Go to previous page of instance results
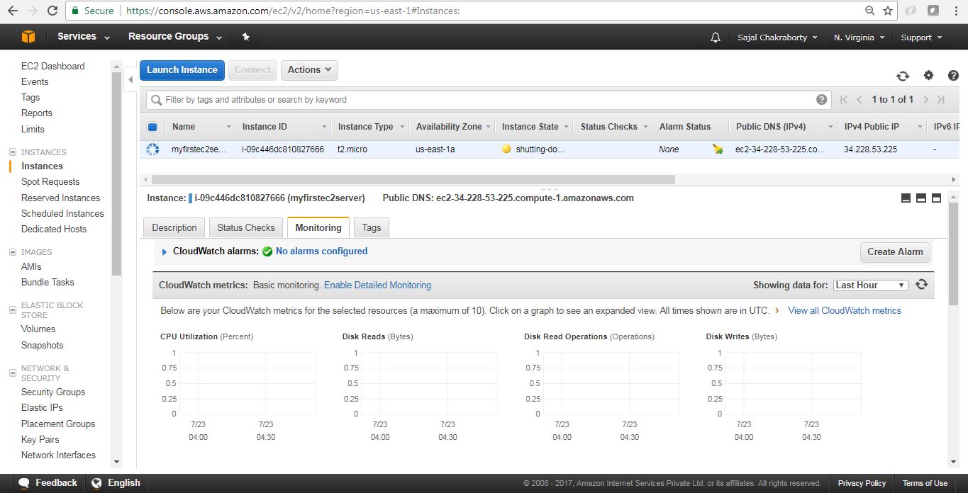Viewport: 968px width, 493px height. point(859,100)
